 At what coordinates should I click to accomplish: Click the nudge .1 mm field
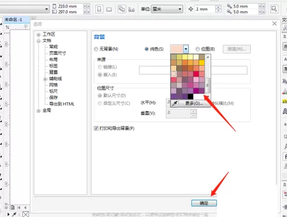(x=205, y=9)
